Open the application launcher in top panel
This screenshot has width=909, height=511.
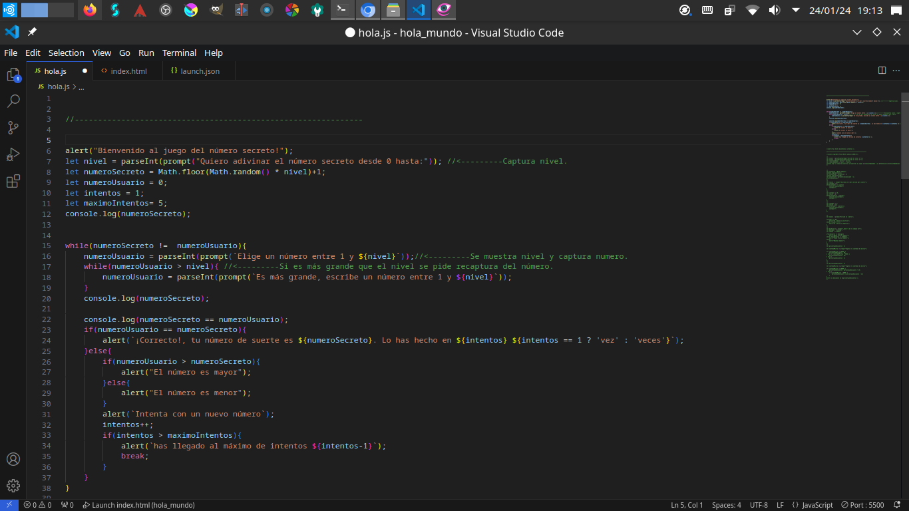pos(9,10)
